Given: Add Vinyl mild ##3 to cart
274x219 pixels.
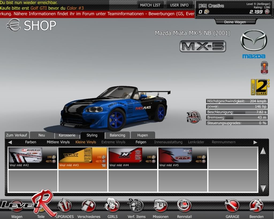Looking at the screenshot, I should [104, 166].
